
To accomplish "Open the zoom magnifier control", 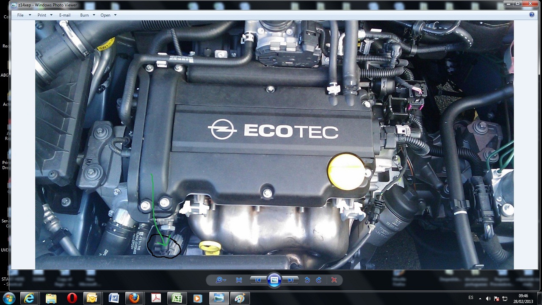I will coord(221,280).
